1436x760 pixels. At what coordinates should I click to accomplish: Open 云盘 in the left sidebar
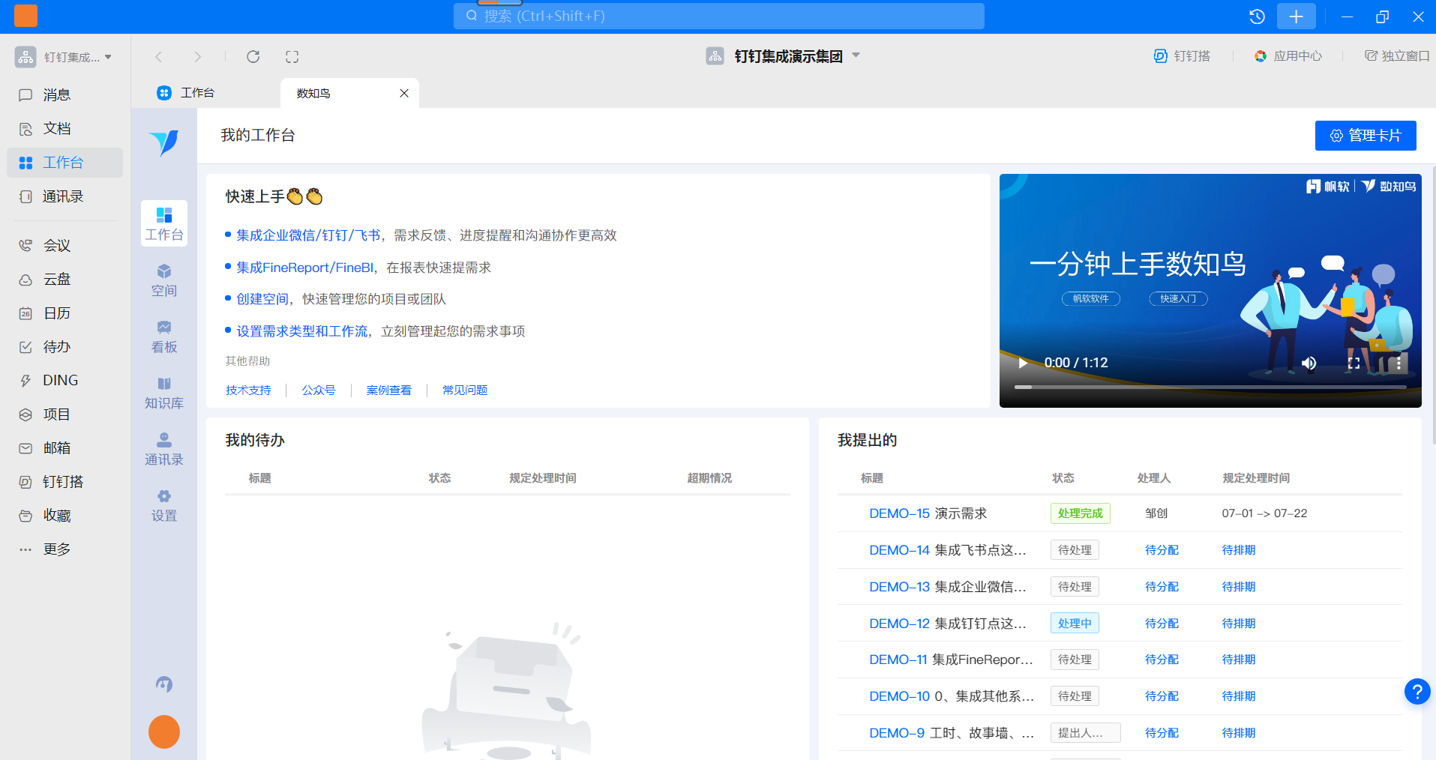pyautogui.click(x=64, y=280)
